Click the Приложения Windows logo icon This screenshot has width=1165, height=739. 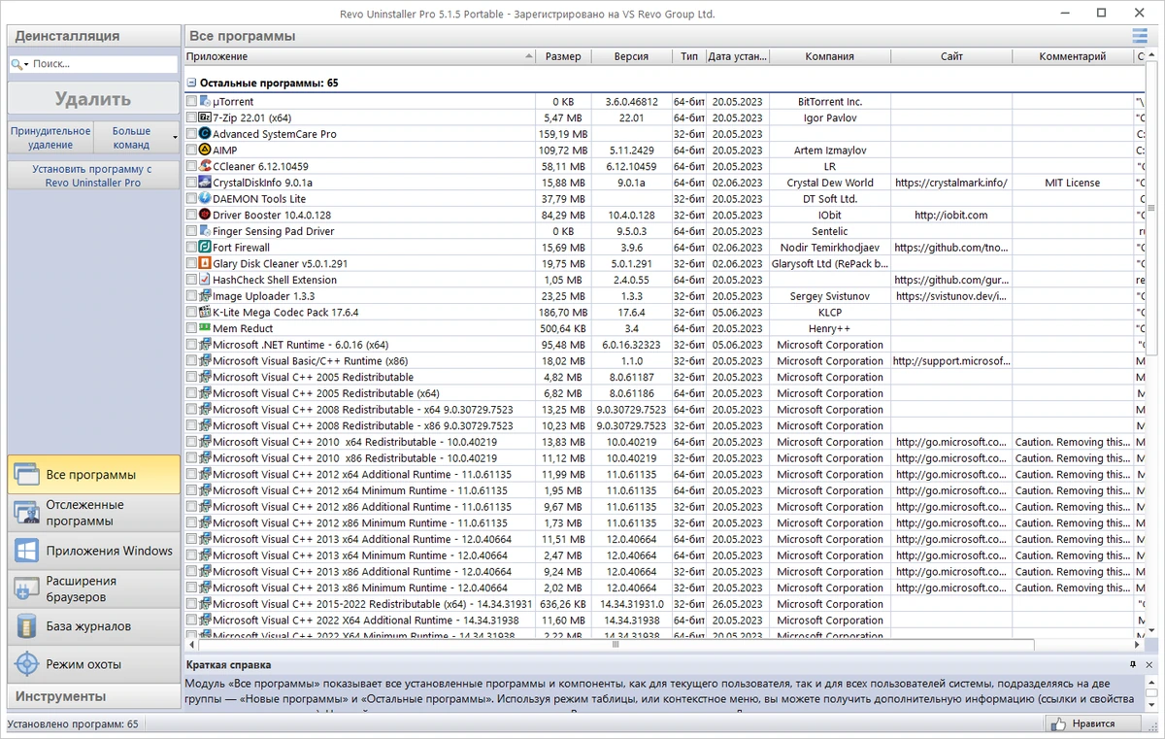click(26, 551)
